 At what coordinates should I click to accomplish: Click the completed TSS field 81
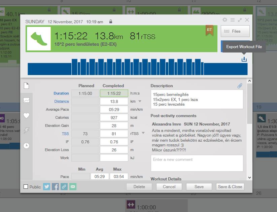click(114, 134)
